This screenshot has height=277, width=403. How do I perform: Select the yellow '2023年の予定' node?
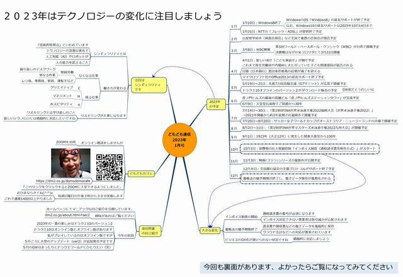point(216,104)
